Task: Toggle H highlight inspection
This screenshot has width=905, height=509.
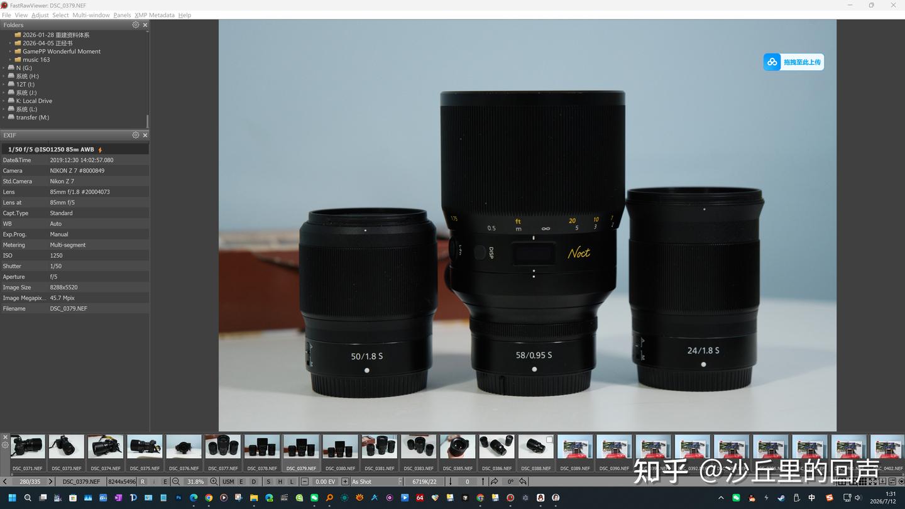Action: 280,481
